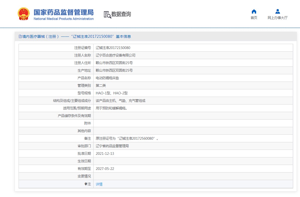The image size is (300, 197).
Task: Click approval date 2021-12-13
Action: point(105,153)
